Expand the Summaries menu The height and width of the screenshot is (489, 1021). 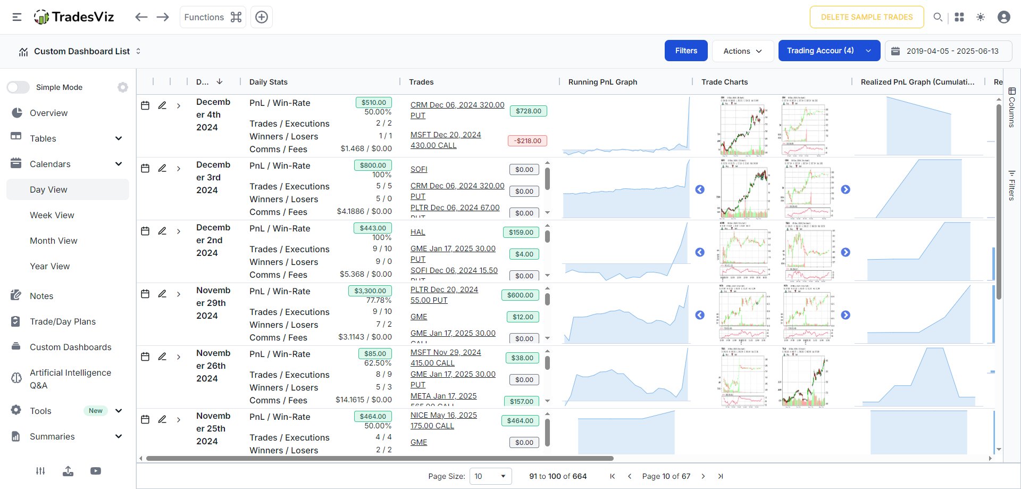(68, 436)
